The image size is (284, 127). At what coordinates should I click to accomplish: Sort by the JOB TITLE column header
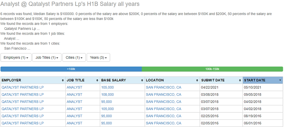pos(83,80)
